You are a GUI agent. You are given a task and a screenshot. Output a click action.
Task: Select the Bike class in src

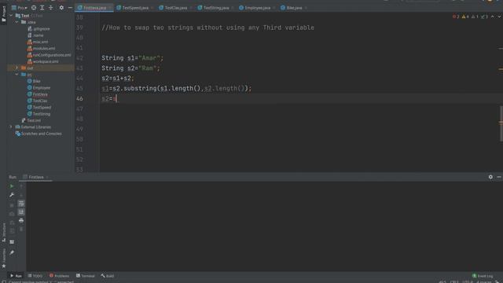pos(34,81)
